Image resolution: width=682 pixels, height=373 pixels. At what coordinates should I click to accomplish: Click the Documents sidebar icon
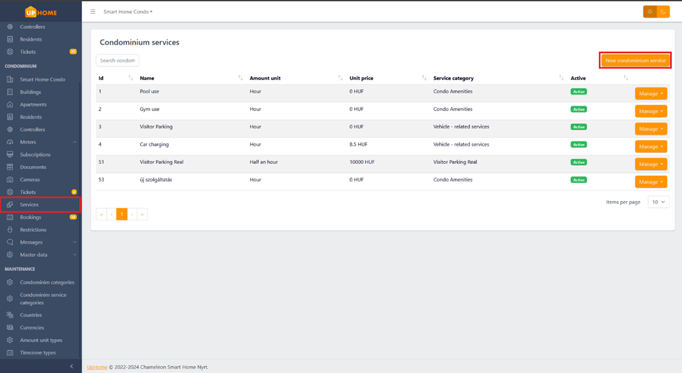(x=10, y=167)
